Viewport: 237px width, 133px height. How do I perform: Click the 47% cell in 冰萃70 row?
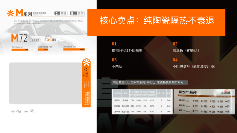pos(152,100)
